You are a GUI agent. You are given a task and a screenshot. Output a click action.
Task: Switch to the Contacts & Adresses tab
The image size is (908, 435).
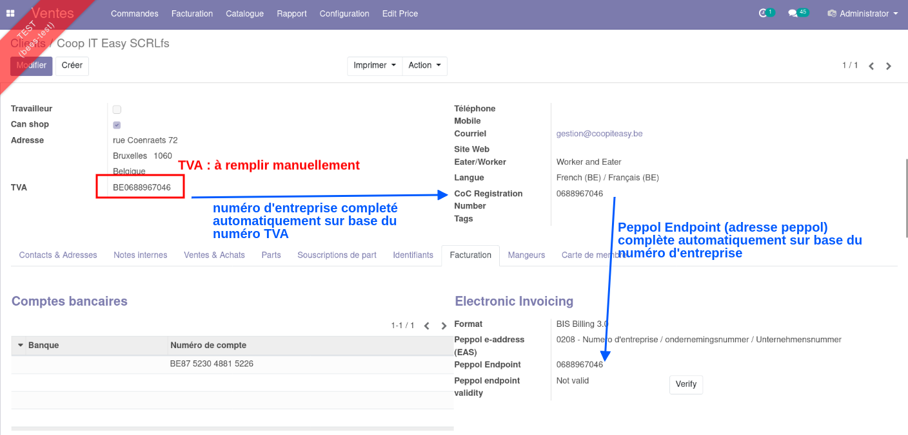pyautogui.click(x=58, y=255)
